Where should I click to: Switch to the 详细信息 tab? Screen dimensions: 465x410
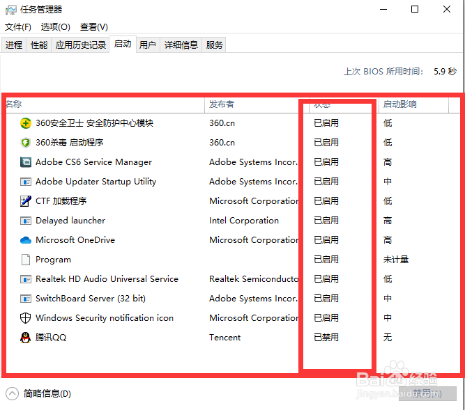[181, 45]
